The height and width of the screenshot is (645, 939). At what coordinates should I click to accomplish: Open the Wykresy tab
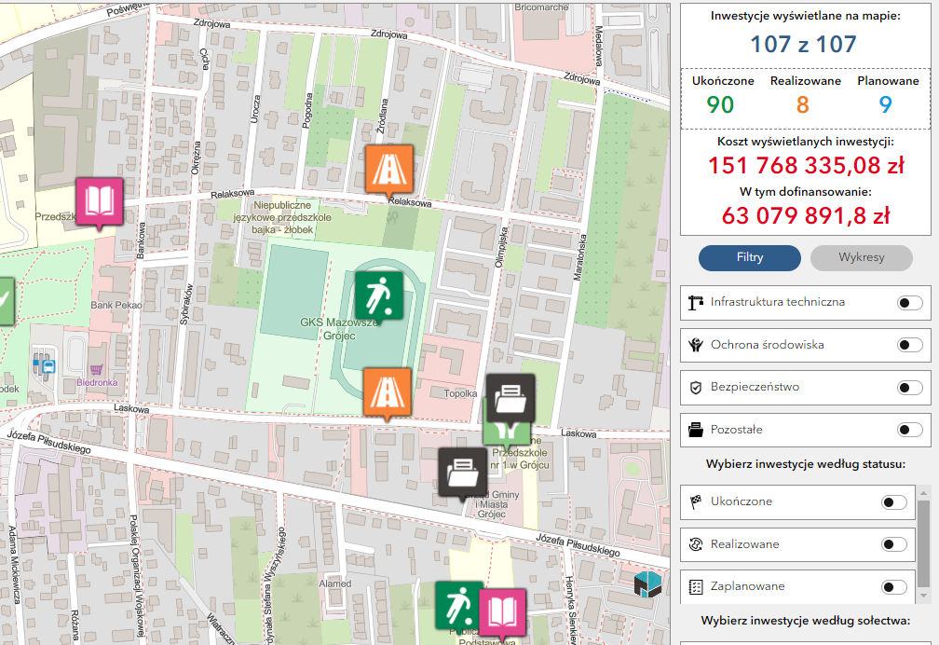click(x=861, y=258)
